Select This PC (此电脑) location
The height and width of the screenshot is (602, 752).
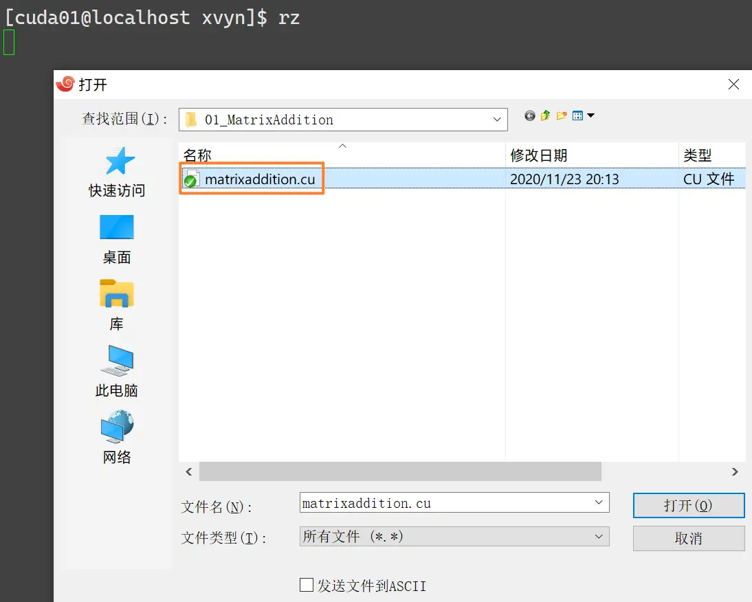pos(116,371)
